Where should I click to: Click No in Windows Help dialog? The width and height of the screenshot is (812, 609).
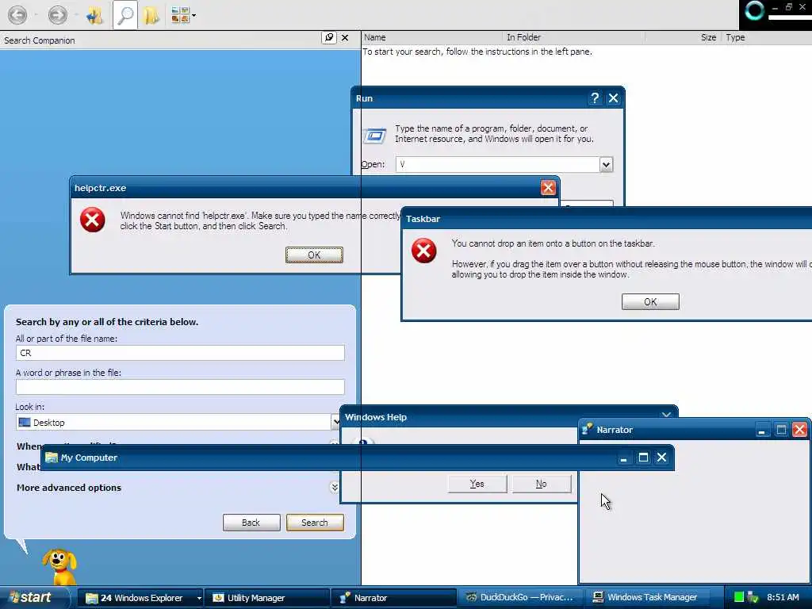point(541,484)
